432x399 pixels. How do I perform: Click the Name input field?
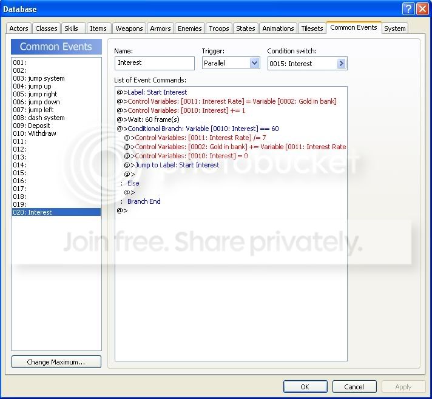pyautogui.click(x=154, y=63)
